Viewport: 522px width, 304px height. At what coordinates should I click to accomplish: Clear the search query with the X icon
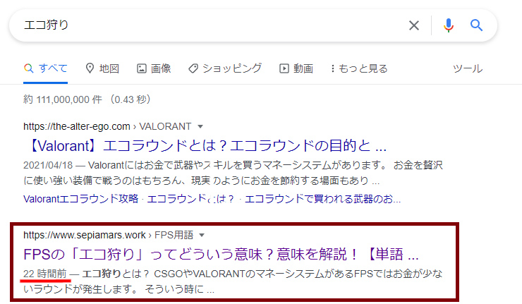[x=414, y=25]
